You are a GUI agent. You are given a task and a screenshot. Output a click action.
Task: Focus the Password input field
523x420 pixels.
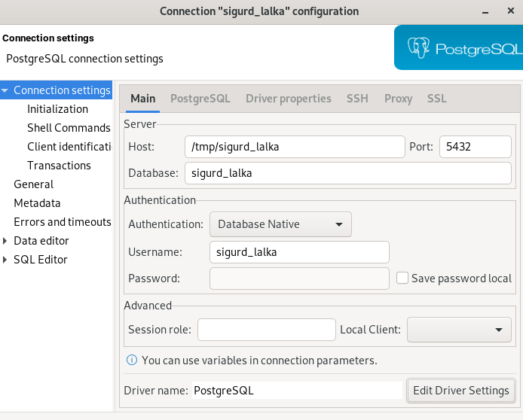point(299,278)
